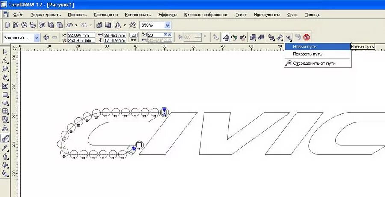This screenshot has height=197, width=385.
Task: Select the Shape edit tool
Action: tap(5, 60)
